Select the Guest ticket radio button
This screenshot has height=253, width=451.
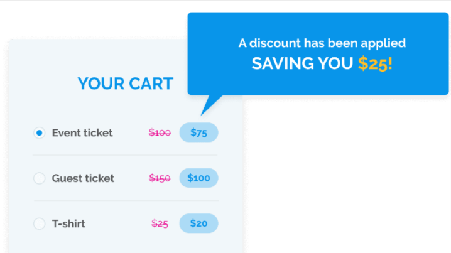39,178
